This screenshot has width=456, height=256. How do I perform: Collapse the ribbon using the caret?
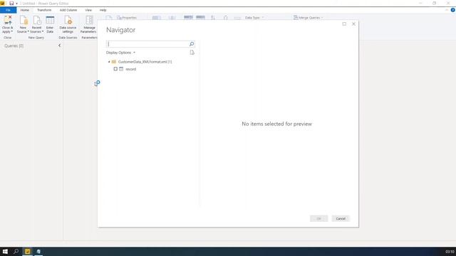click(447, 10)
